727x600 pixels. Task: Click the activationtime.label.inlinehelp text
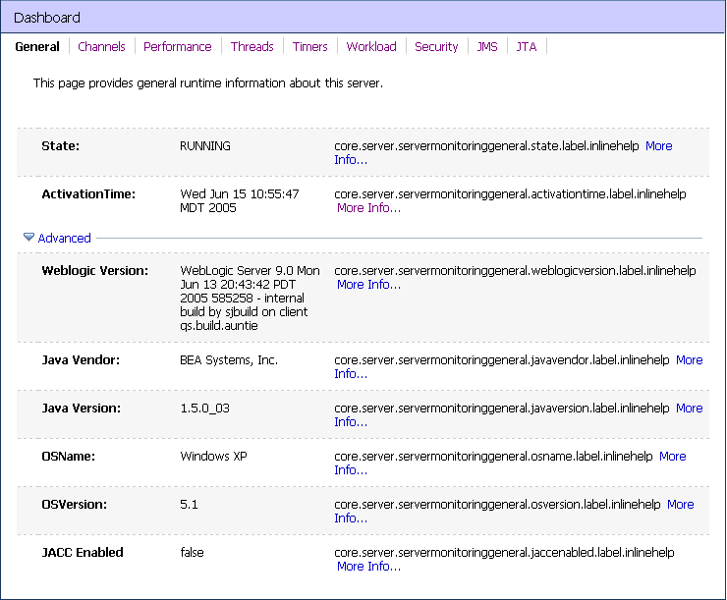click(511, 194)
